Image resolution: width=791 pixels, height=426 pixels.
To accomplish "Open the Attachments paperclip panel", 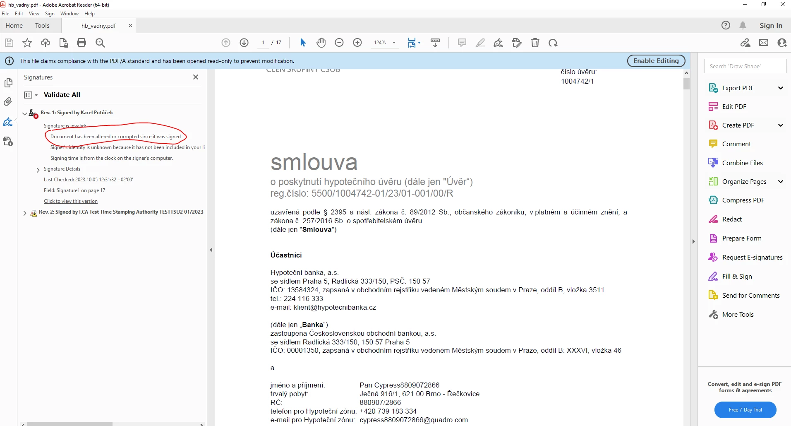I will click(8, 101).
